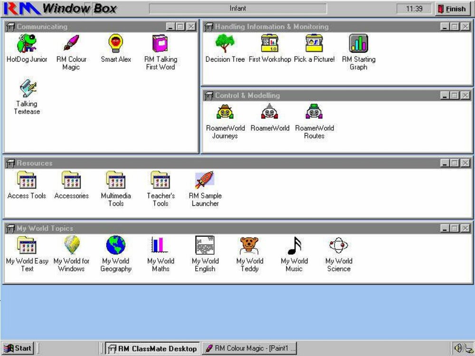The height and width of the screenshot is (356, 475).
Task: Open Multimedia Tools folder
Action: pos(116,180)
